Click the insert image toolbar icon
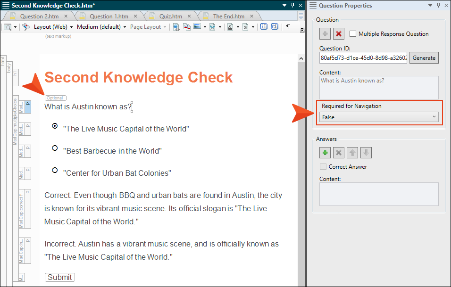 [x=197, y=27]
